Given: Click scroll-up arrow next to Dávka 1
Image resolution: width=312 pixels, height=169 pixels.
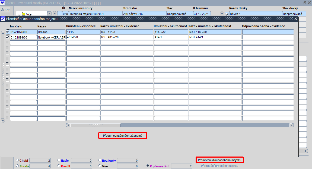Looking at the screenshot, I should click(x=222, y=14).
